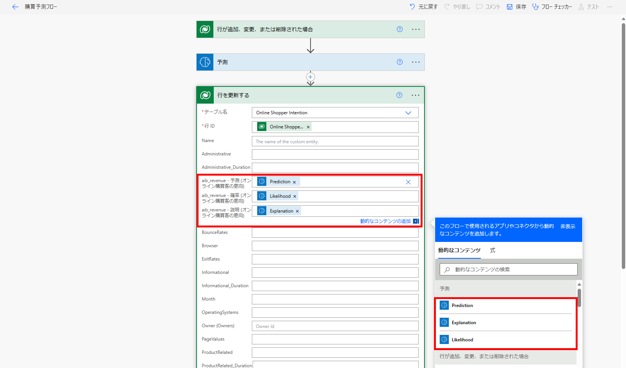Screen dimensions: 626x368
Task: Remove the Online Shoppe... token from 行 ID
Action: pyautogui.click(x=308, y=127)
